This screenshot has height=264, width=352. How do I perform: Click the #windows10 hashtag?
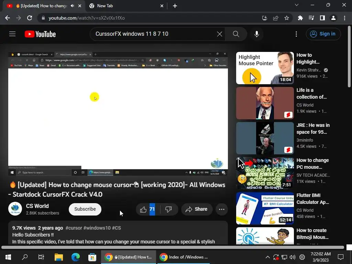pos(97,228)
